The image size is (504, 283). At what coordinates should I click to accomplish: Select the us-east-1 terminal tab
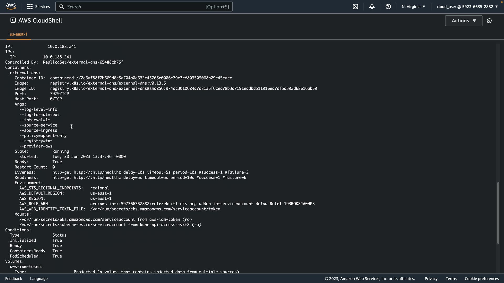tap(18, 34)
